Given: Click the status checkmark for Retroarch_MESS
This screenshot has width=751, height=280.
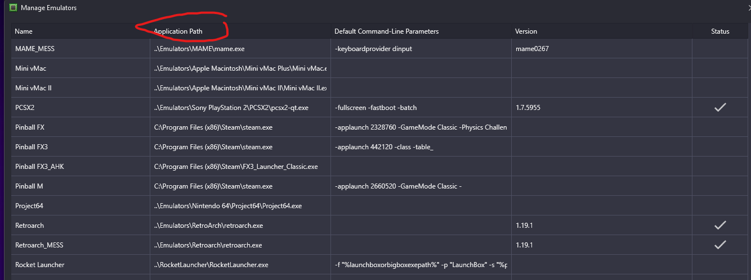Looking at the screenshot, I should pos(720,245).
